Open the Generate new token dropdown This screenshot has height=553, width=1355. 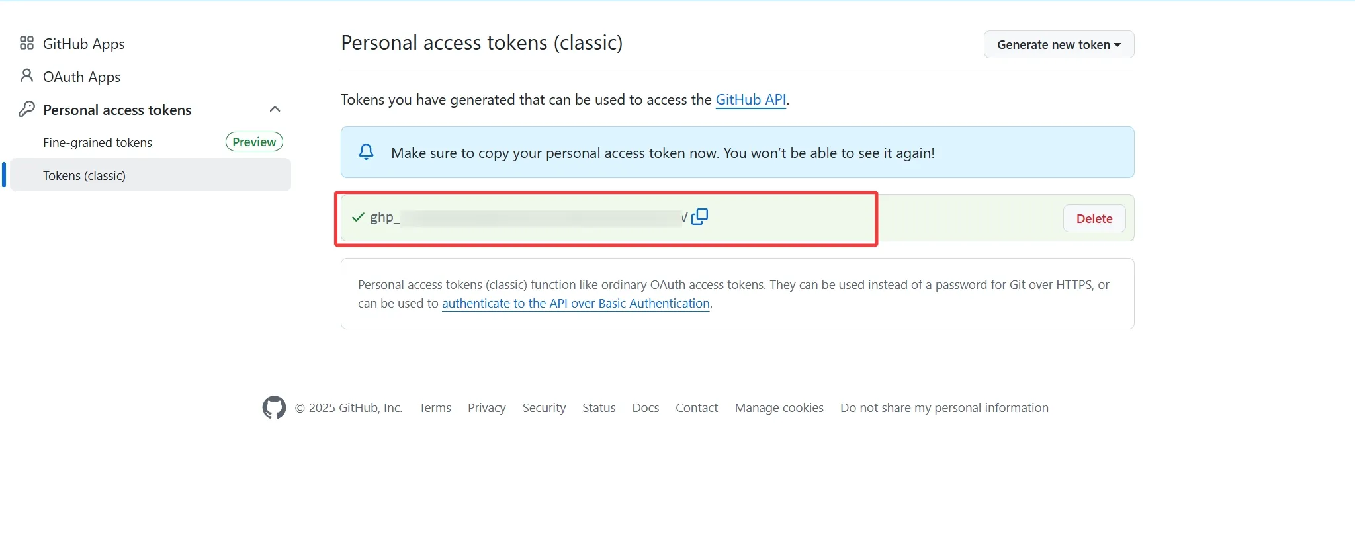click(x=1059, y=44)
